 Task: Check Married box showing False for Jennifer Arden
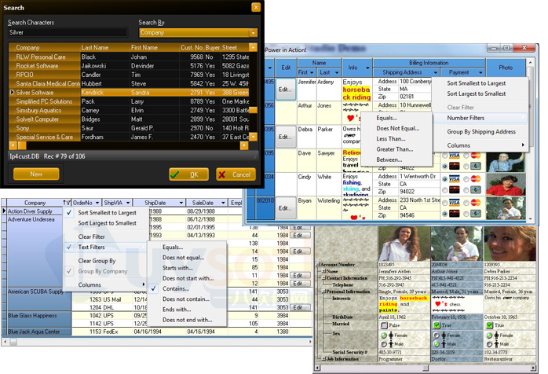coord(384,325)
